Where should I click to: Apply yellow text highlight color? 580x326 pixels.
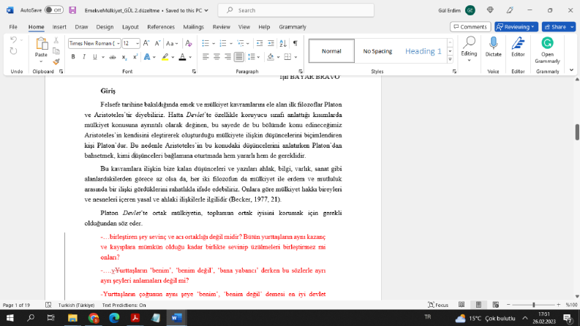(165, 57)
